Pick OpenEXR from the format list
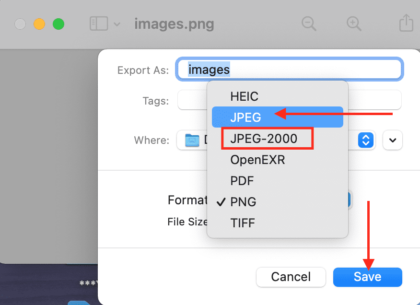The image size is (420, 305). point(257,160)
